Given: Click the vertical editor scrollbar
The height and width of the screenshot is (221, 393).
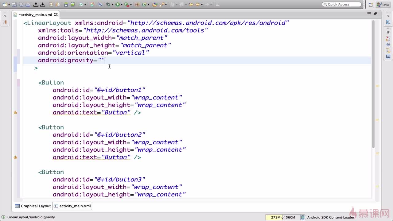Looking at the screenshot, I should tap(373, 84).
